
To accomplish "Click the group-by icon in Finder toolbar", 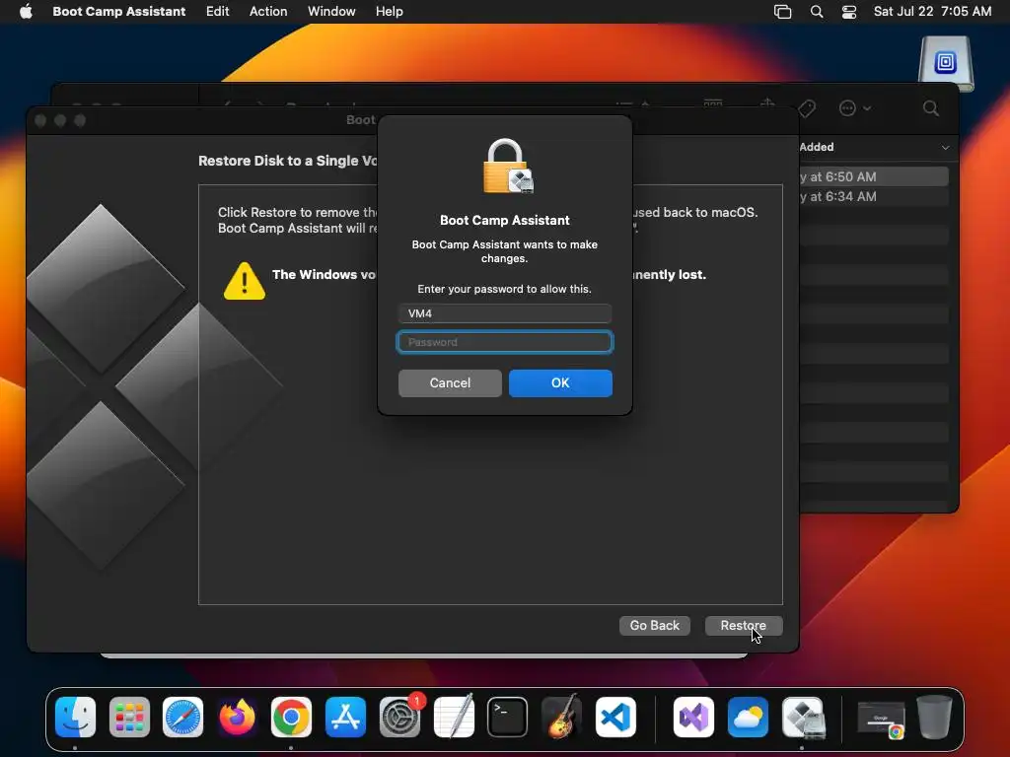I will [x=712, y=103].
